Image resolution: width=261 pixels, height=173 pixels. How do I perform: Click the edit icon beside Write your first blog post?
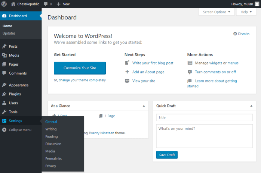tap(127, 63)
